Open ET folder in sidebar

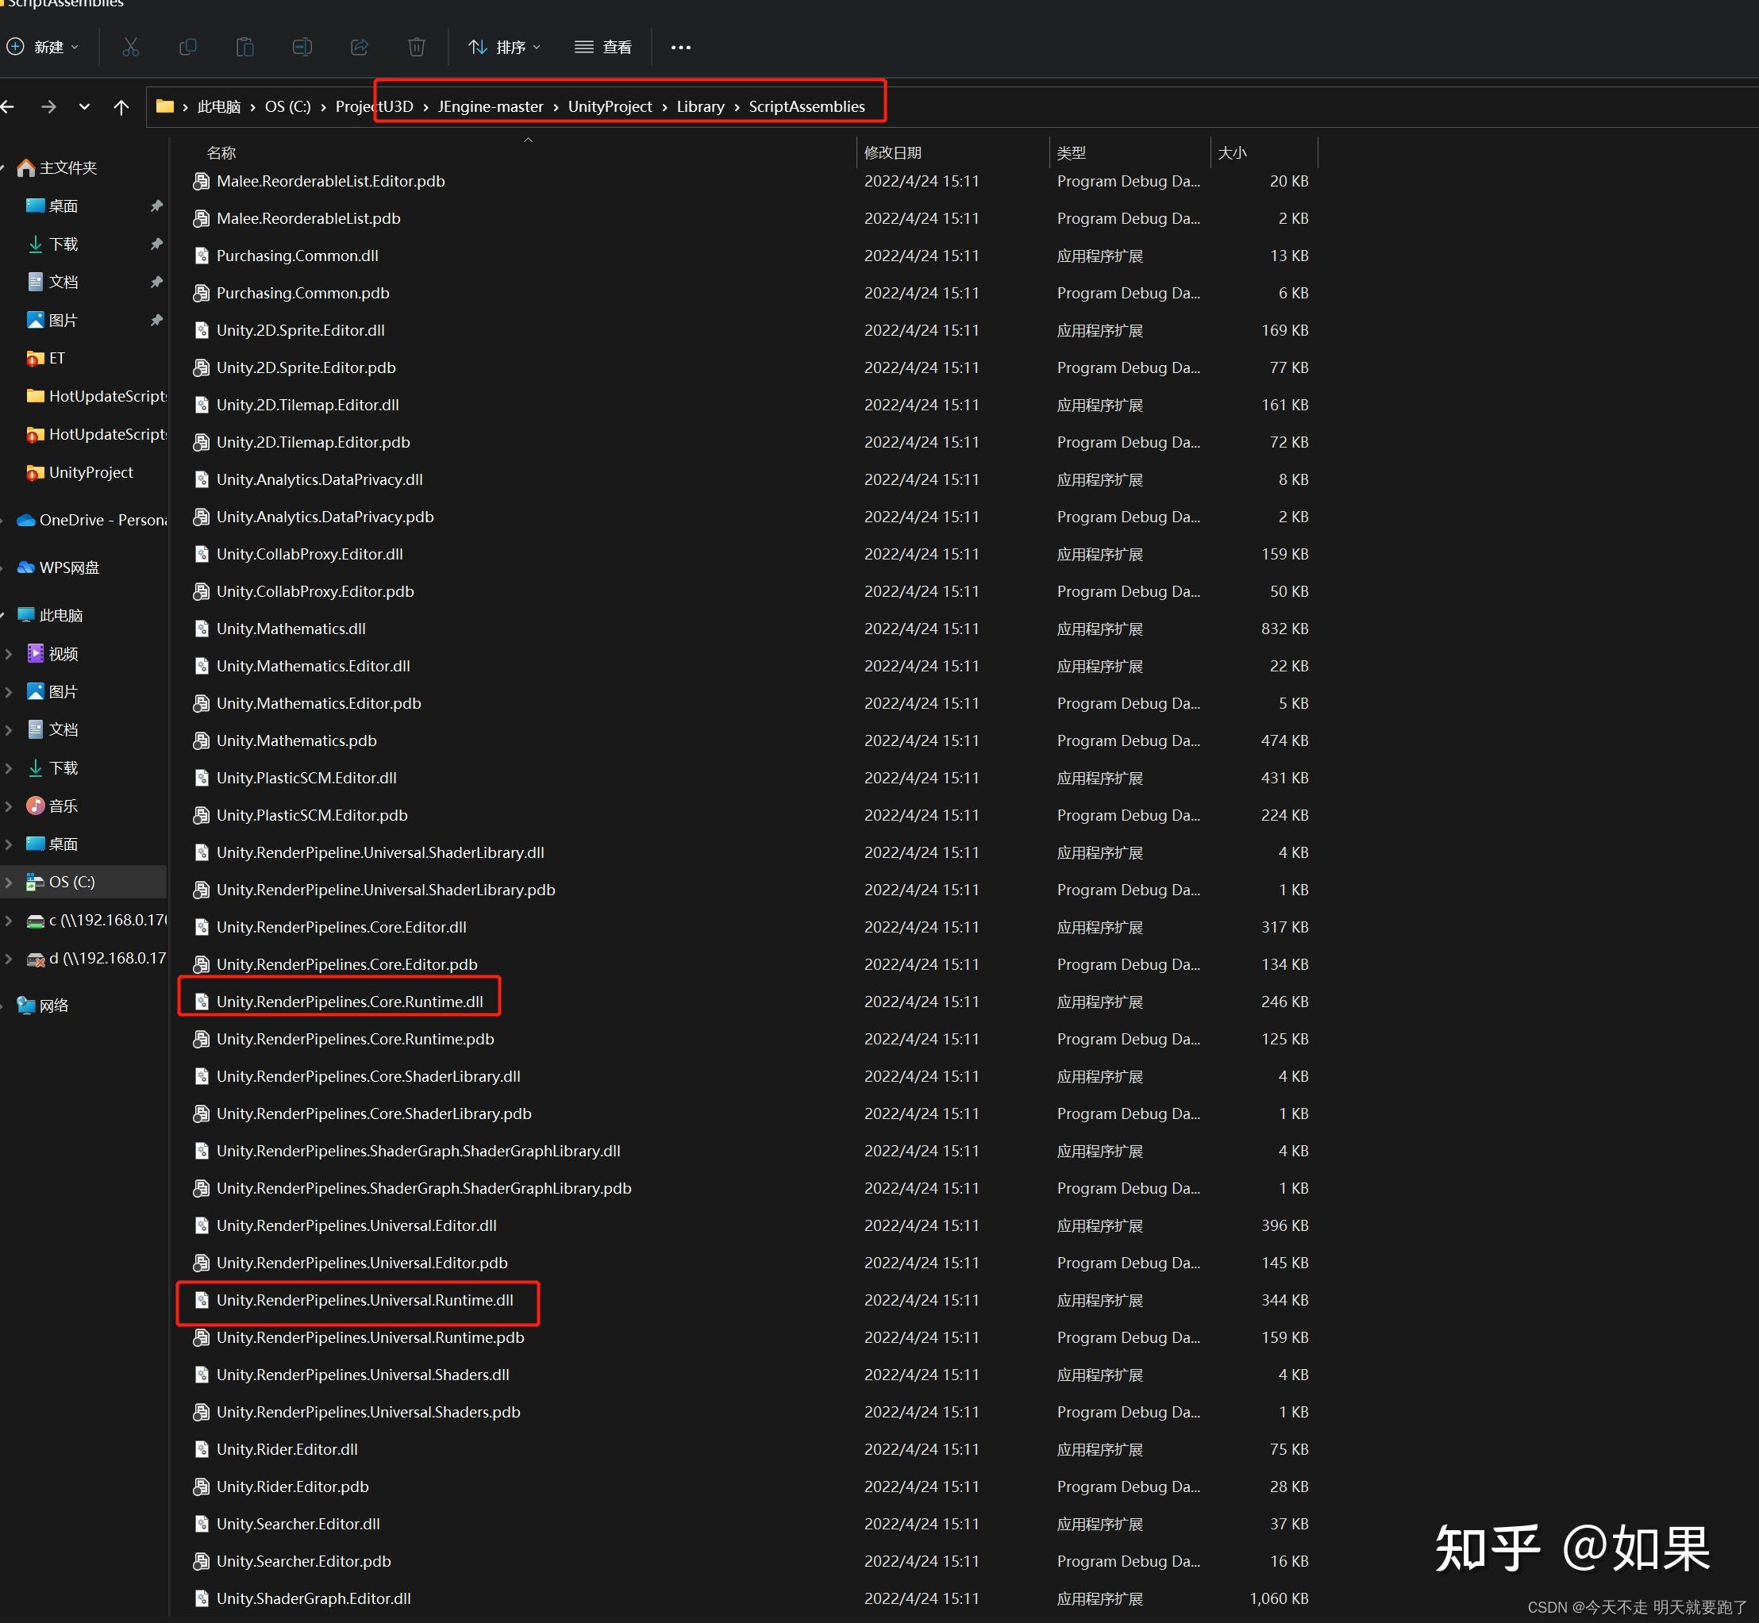pos(46,357)
